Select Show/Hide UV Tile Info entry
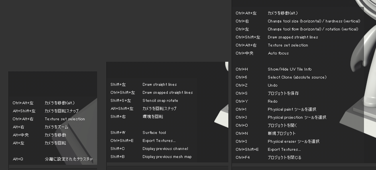376x170 pixels. 289,69
